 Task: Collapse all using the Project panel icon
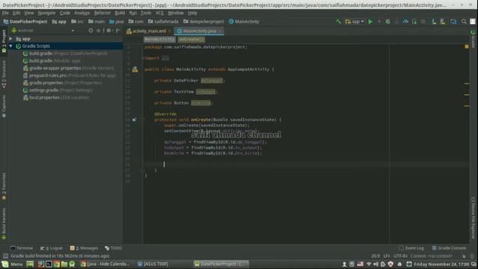click(x=98, y=31)
